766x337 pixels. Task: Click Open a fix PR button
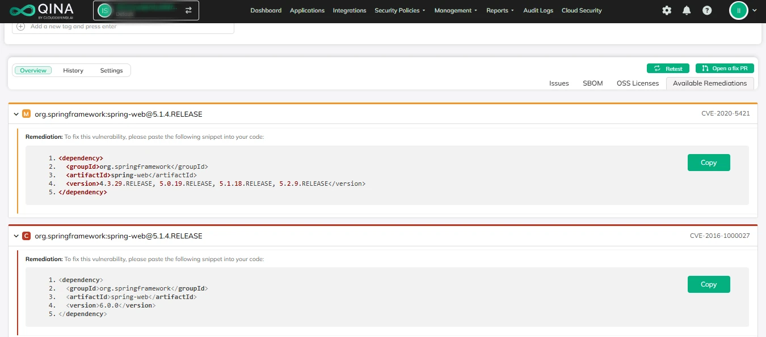(x=725, y=69)
